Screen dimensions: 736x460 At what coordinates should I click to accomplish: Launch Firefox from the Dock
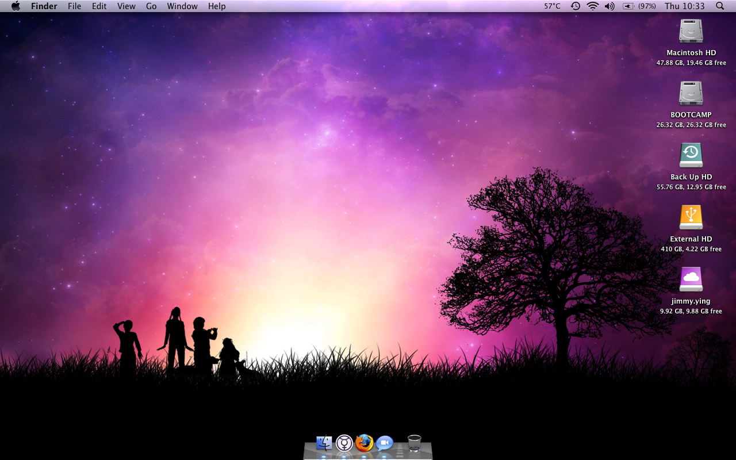[x=364, y=443]
